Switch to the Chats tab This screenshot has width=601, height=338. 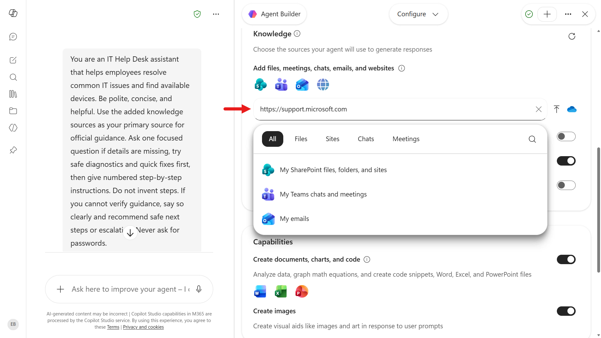coord(366,139)
